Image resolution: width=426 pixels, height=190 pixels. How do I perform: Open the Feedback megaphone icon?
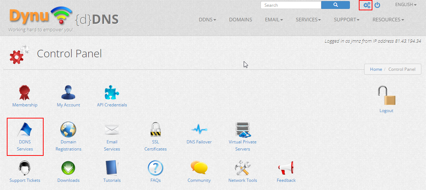pos(286,168)
